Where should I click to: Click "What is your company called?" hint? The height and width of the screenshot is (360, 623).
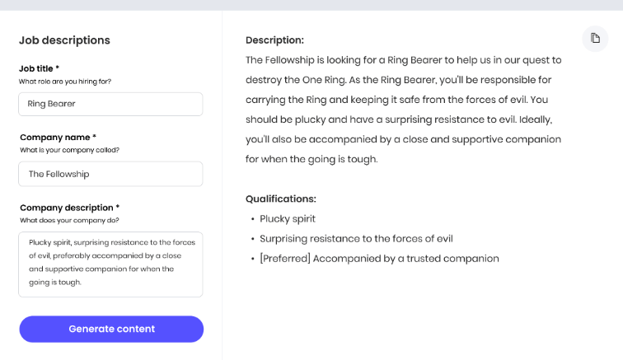click(69, 150)
